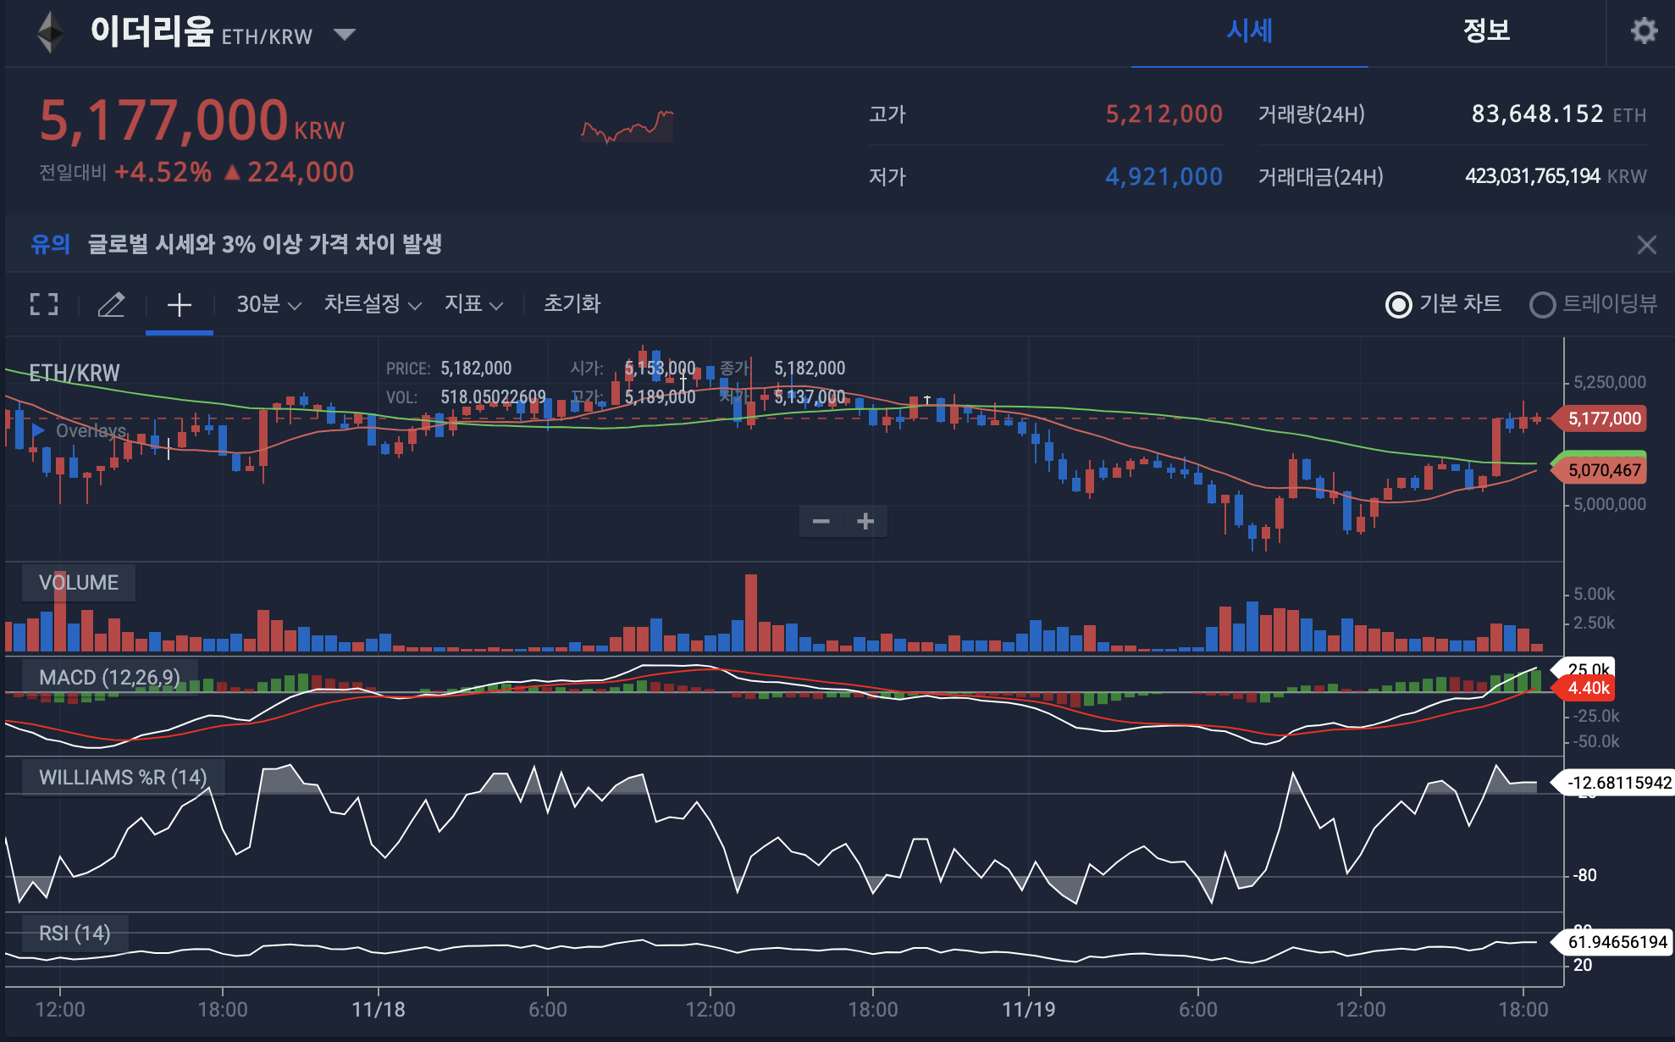Open the 지표 indicators dropdown

(x=473, y=304)
